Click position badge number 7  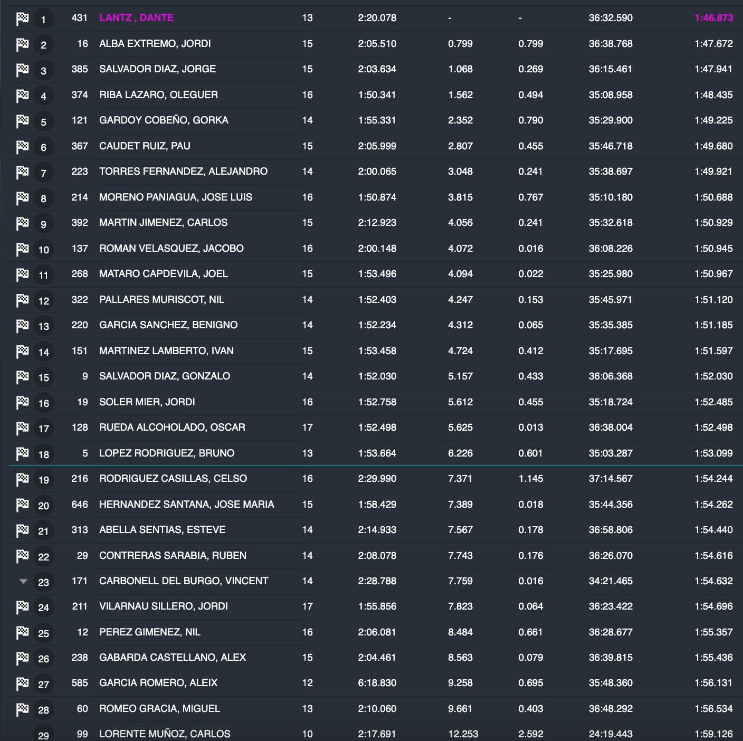tap(43, 173)
